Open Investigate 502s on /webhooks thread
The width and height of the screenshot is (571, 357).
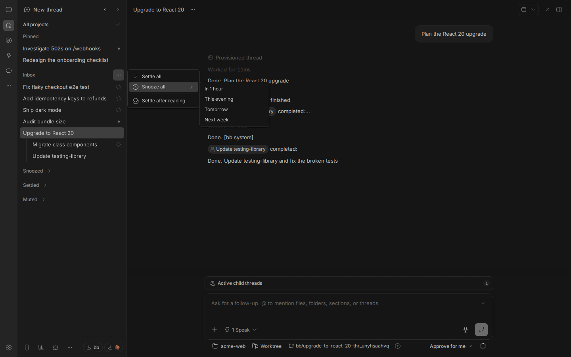(72, 48)
